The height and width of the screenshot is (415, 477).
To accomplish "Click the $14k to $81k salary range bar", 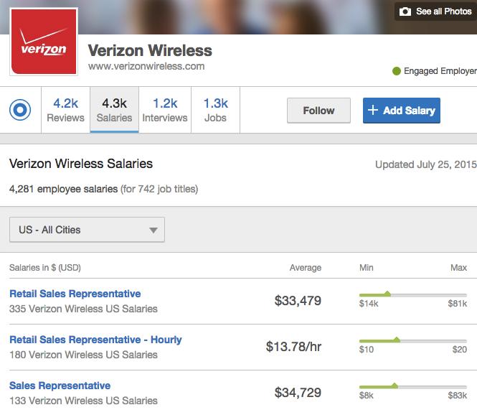I will (413, 294).
